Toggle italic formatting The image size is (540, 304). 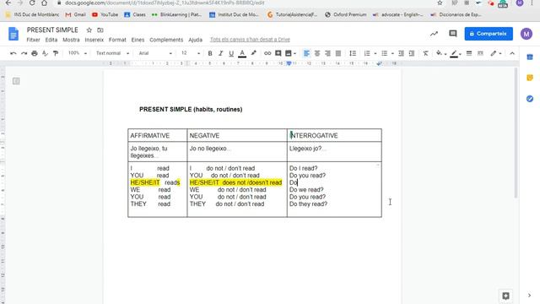pyautogui.click(x=221, y=53)
